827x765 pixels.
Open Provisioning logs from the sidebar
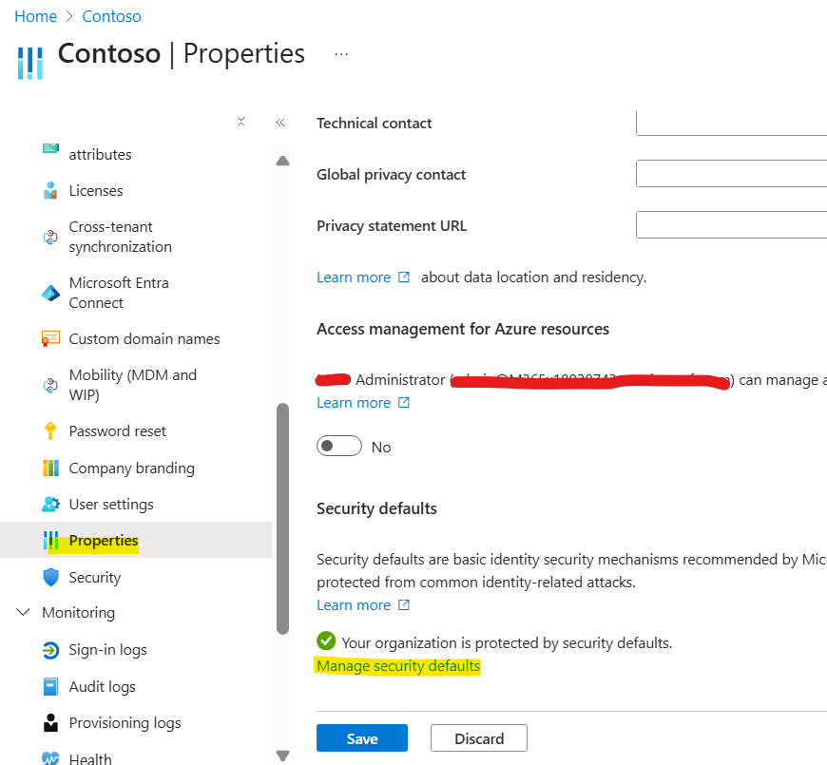[x=52, y=722]
